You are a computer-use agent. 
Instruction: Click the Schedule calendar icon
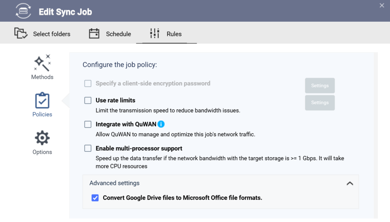pyautogui.click(x=94, y=34)
